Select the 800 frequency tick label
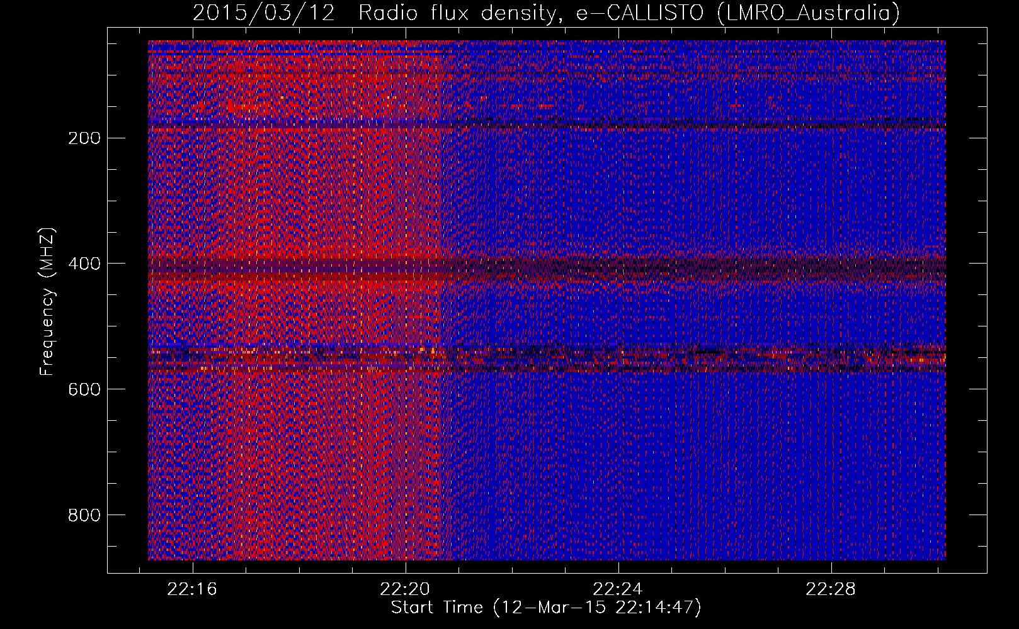1019x629 pixels. pyautogui.click(x=84, y=515)
